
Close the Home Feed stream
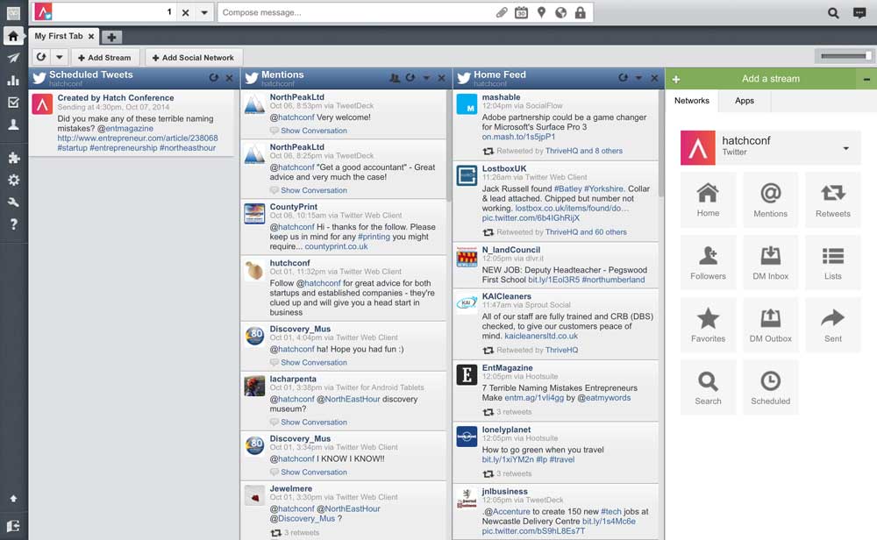point(654,78)
